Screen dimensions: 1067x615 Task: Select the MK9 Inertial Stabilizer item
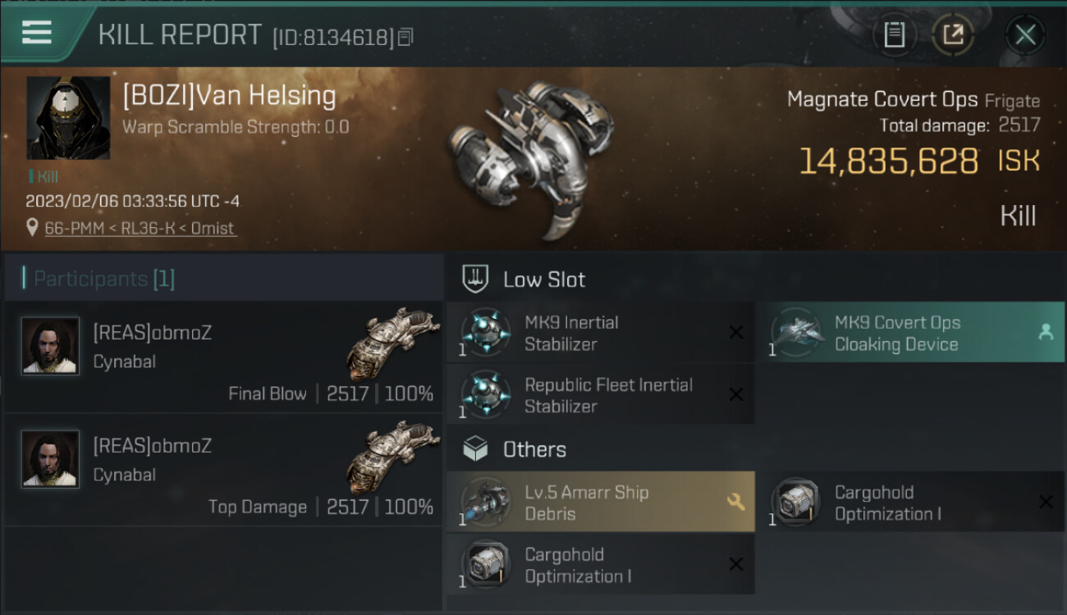tap(599, 333)
